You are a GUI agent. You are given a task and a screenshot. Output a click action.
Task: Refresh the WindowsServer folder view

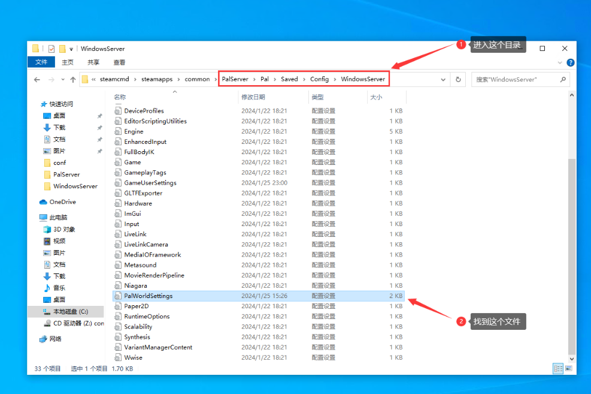pyautogui.click(x=458, y=80)
